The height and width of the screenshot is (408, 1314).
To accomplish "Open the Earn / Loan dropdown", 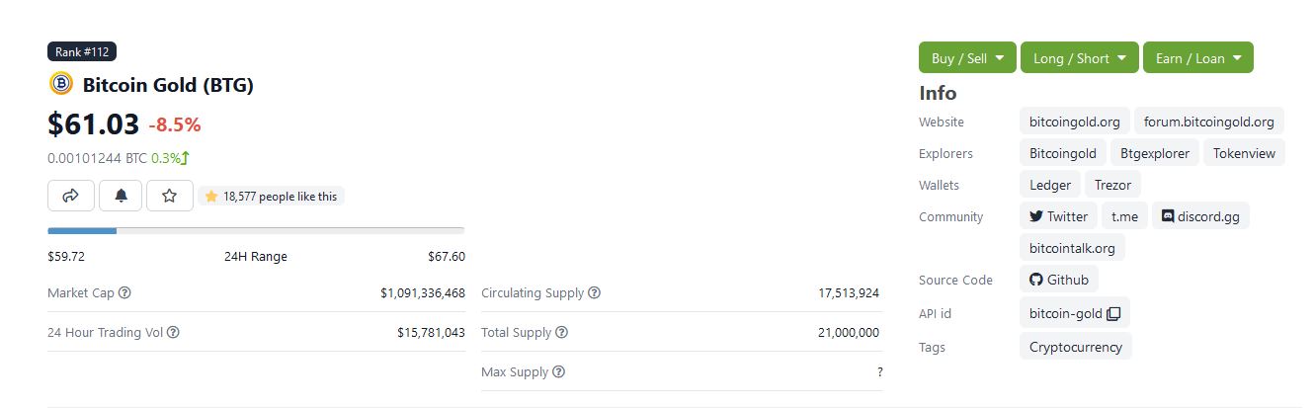I will point(1197,57).
